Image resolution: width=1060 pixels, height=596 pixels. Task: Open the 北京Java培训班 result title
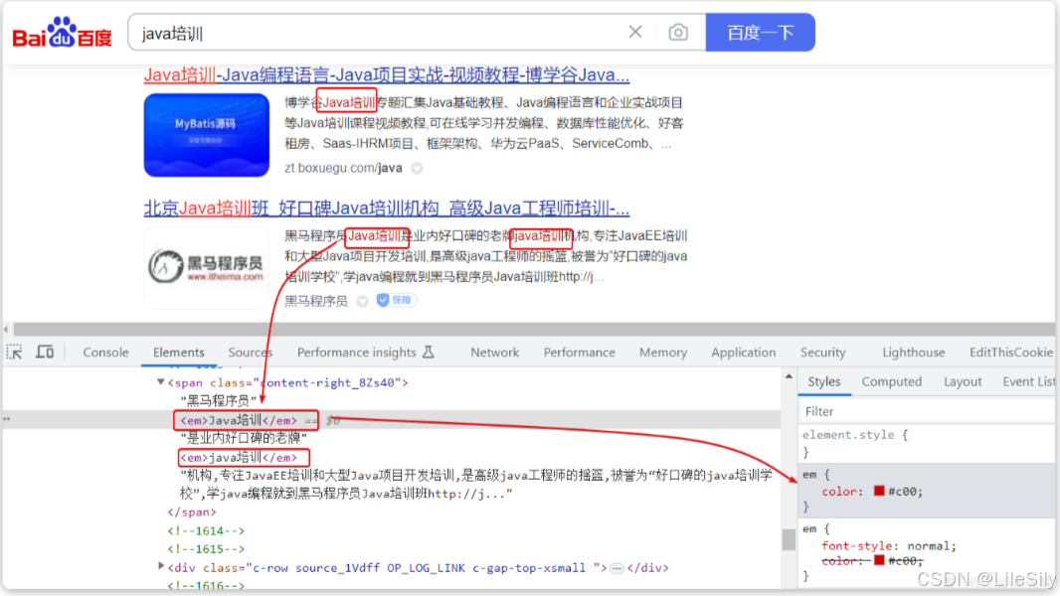point(386,208)
